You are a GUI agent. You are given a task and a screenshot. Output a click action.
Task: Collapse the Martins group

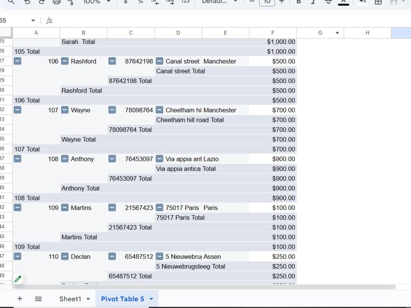coord(65,208)
